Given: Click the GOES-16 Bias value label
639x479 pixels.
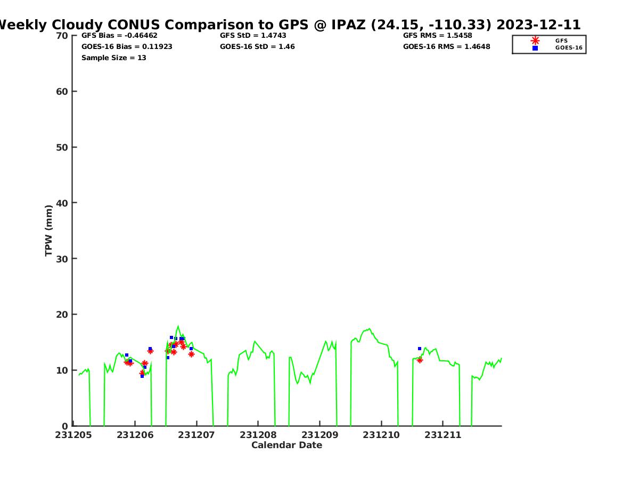Looking at the screenshot, I should coord(127,47).
